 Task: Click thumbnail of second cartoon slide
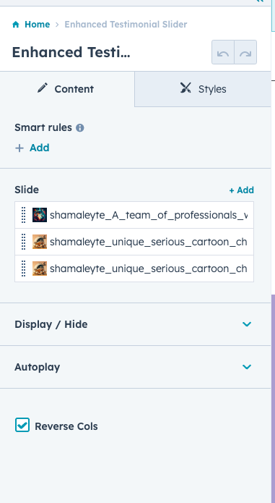pyautogui.click(x=40, y=242)
